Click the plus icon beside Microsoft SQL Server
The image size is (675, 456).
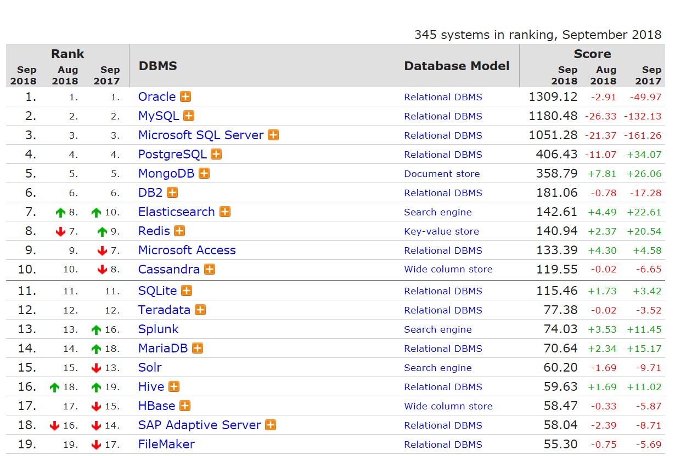click(x=273, y=135)
